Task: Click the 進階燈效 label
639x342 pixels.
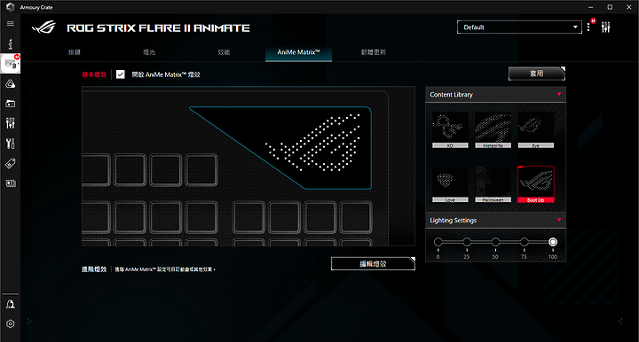Action: pos(94,269)
